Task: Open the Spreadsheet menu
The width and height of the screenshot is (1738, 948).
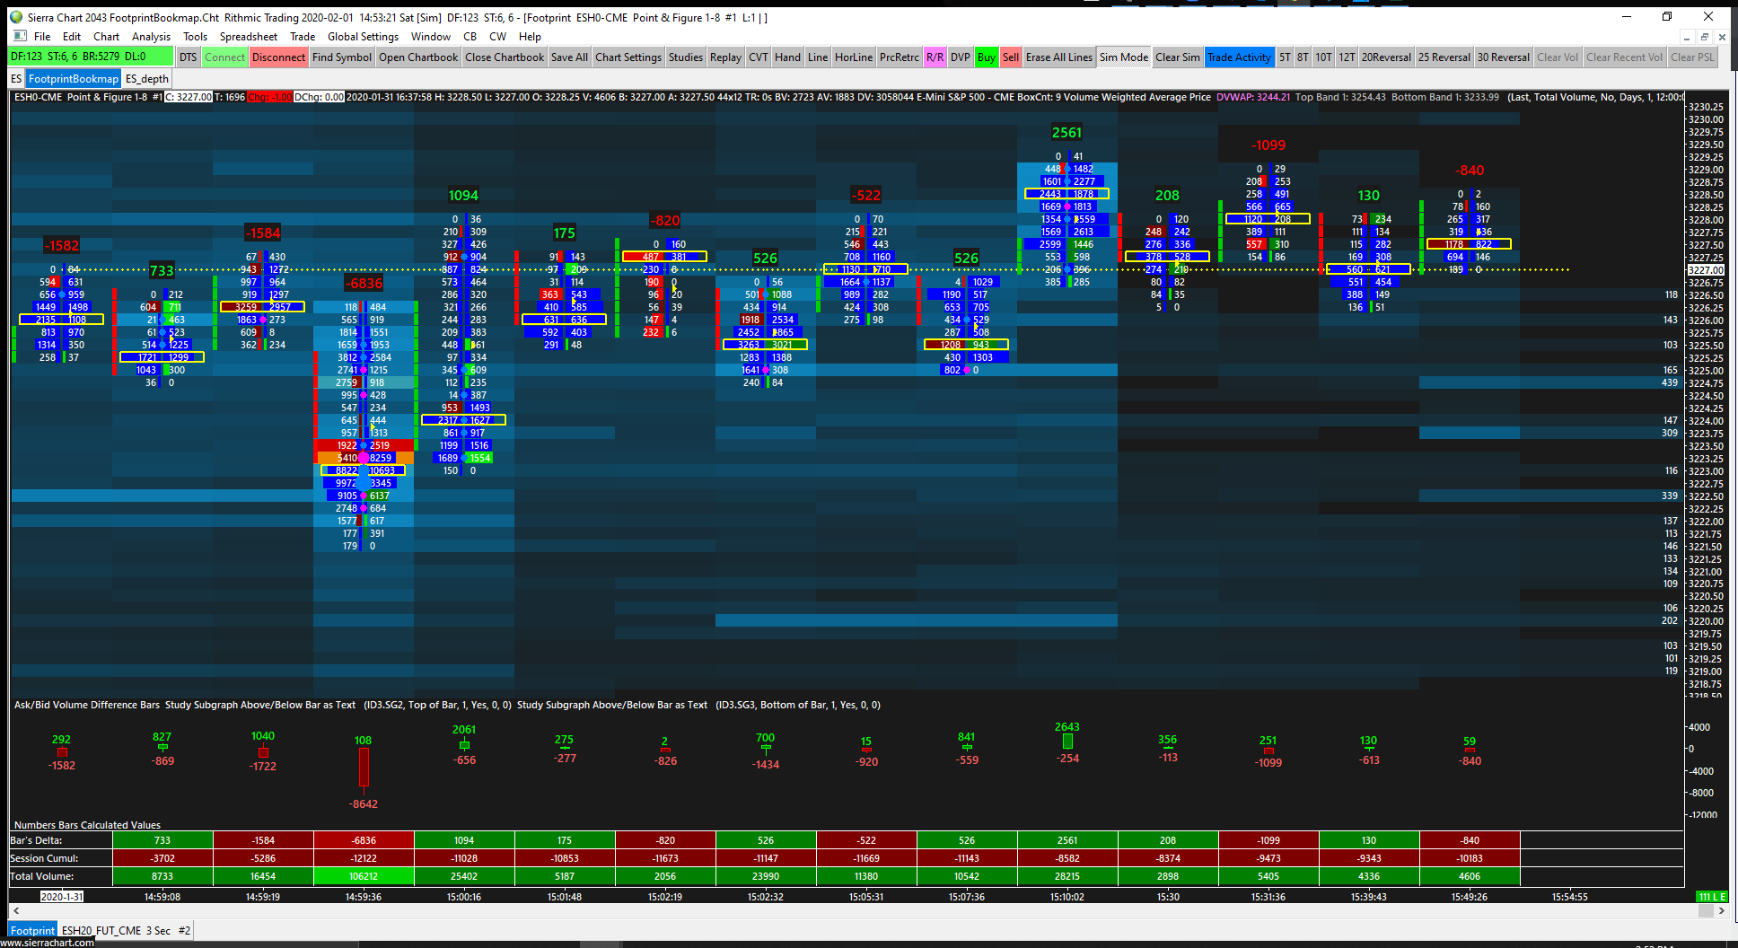Action: 249,37
